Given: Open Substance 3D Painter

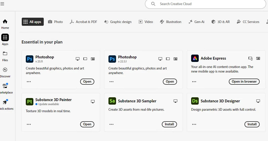Looking at the screenshot, I should click(87, 124).
